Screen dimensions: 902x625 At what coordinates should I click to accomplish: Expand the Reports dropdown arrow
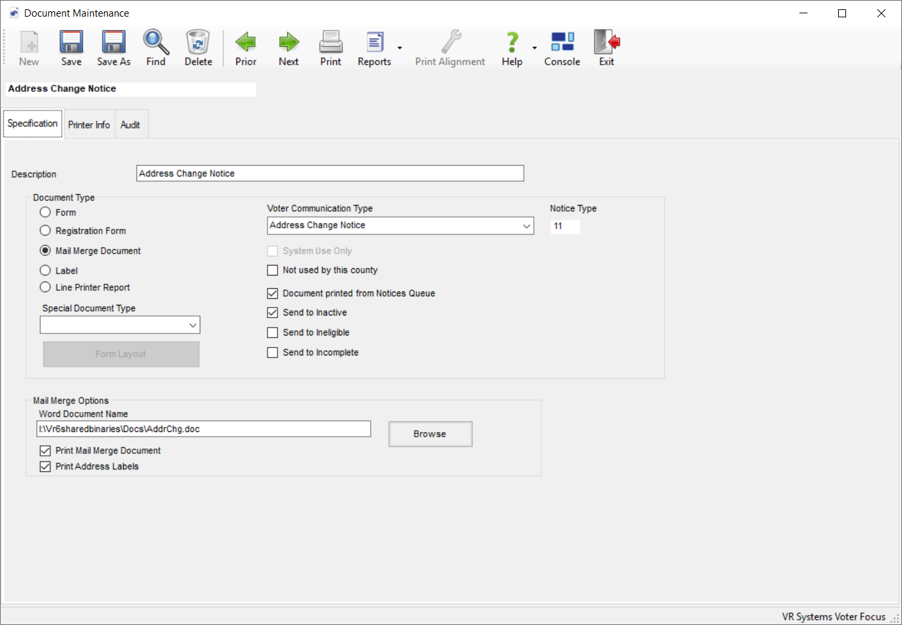tap(399, 48)
